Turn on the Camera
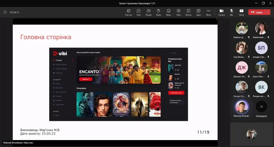This screenshot has width=274, height=147. [x=221, y=12]
